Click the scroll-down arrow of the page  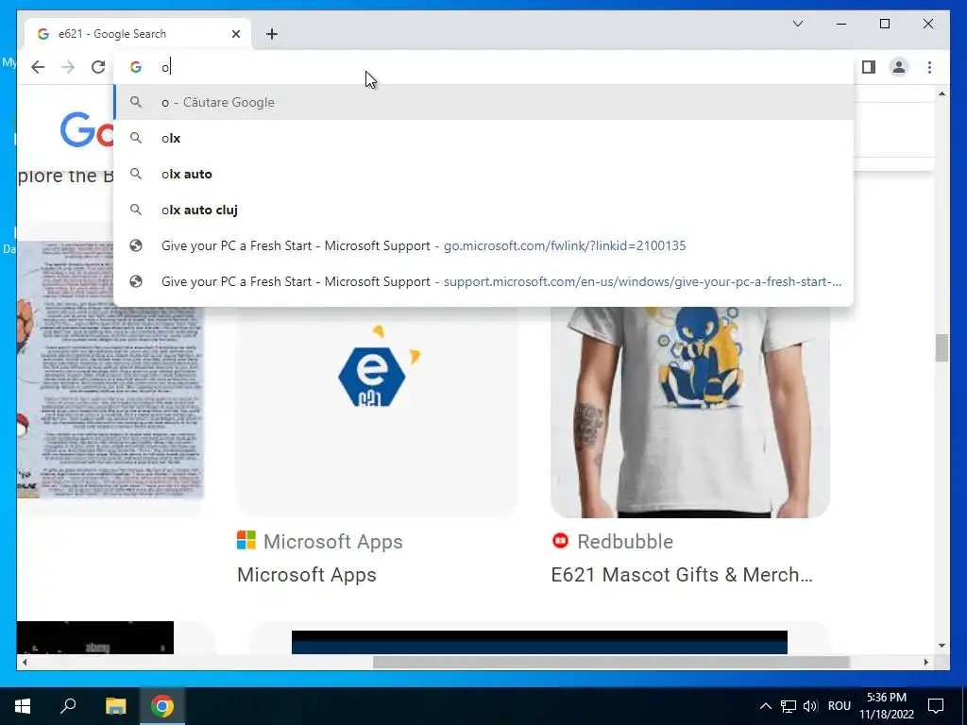(x=942, y=646)
